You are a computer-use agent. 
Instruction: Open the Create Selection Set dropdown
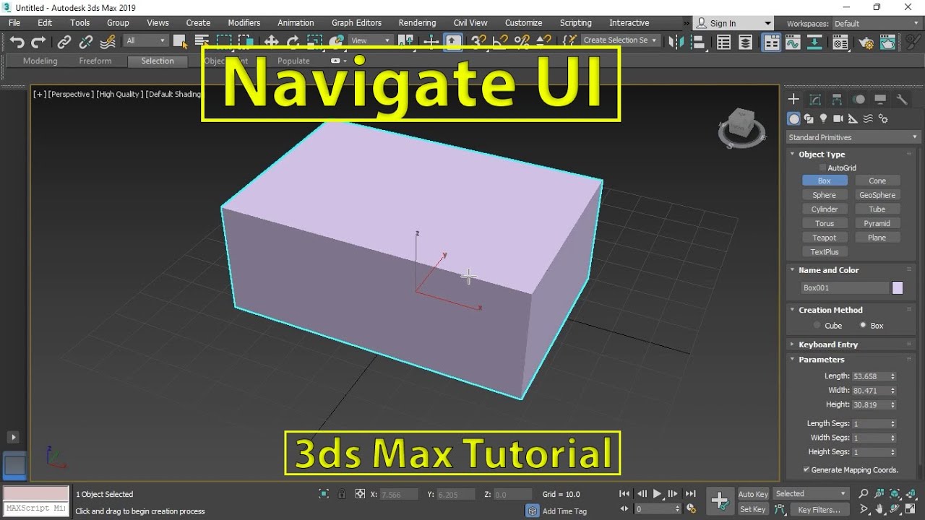[x=621, y=40]
